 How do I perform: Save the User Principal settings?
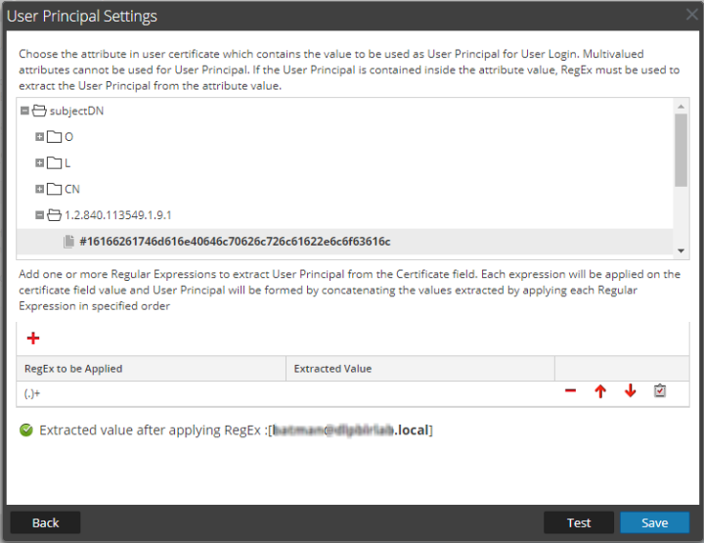pyautogui.click(x=654, y=522)
